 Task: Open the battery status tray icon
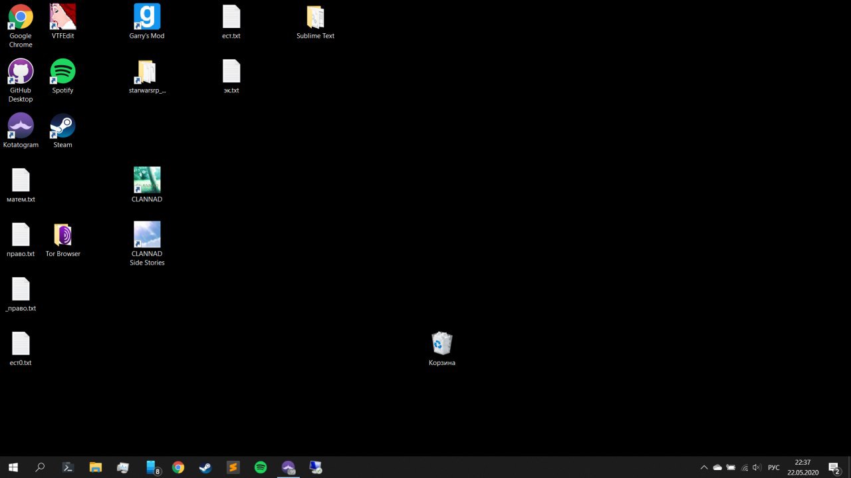(x=731, y=467)
